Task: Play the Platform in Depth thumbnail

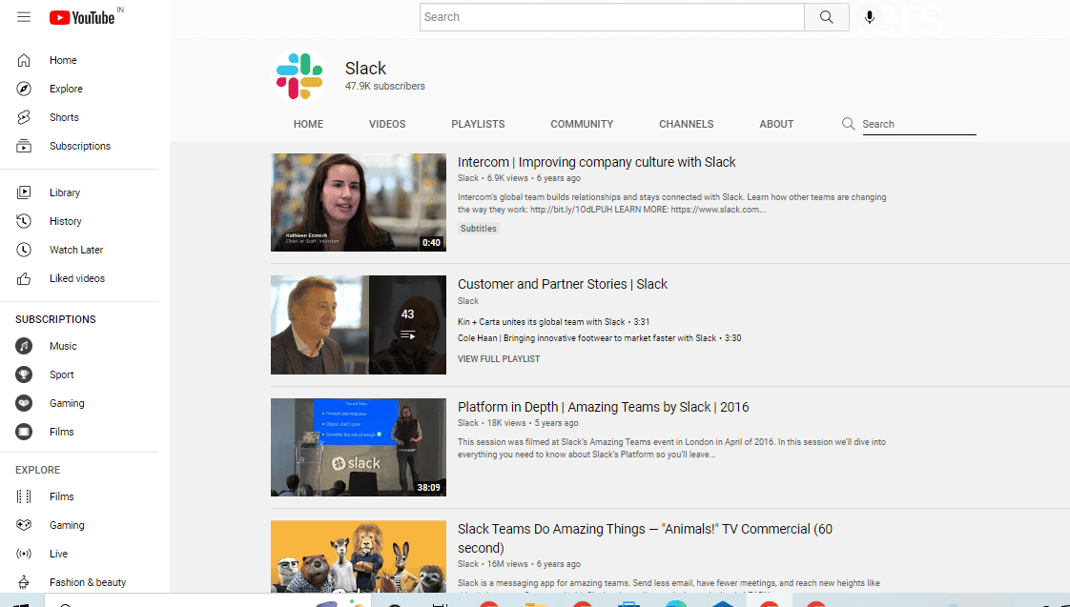Action: (359, 448)
